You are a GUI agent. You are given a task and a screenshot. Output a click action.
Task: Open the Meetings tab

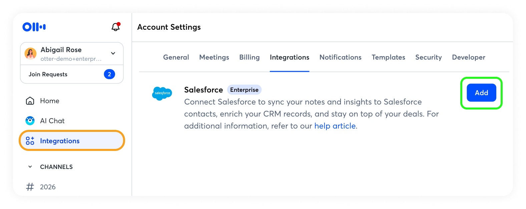[x=214, y=57]
